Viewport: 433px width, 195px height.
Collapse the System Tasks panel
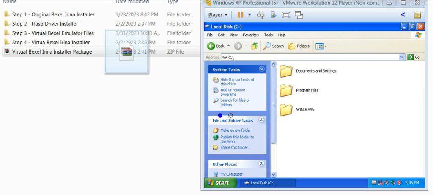coord(261,69)
